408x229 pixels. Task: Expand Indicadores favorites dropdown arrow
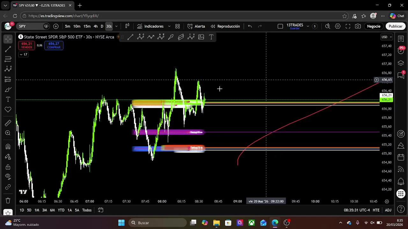(x=169, y=26)
